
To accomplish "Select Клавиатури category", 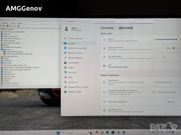I will (8, 61).
